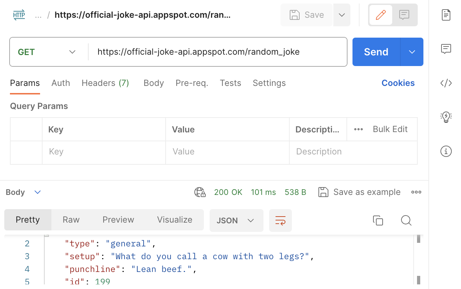The image size is (461, 289).
Task: Click the 538 B response size
Action: click(295, 192)
